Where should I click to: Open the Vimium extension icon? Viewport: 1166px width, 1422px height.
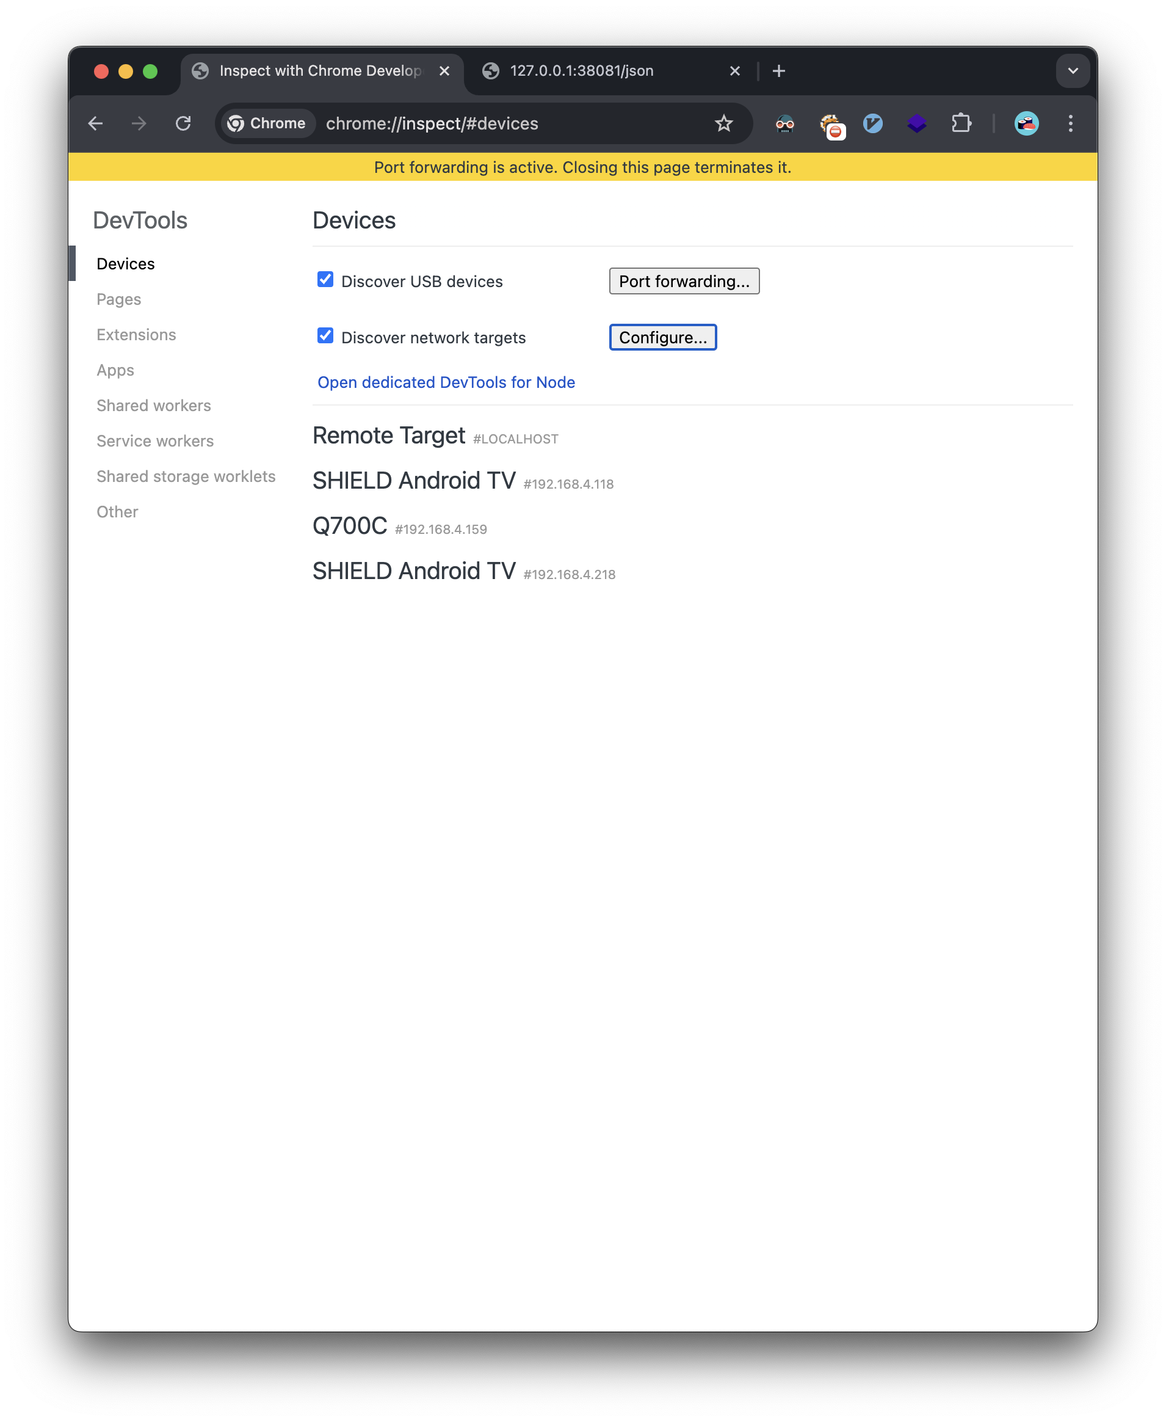[872, 123]
